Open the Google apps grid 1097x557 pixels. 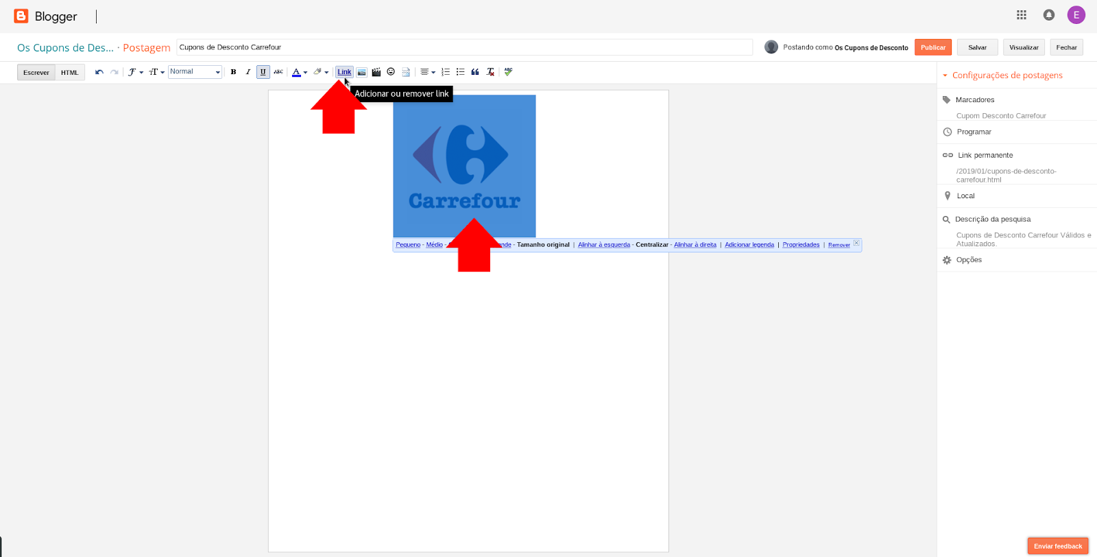(x=1022, y=14)
